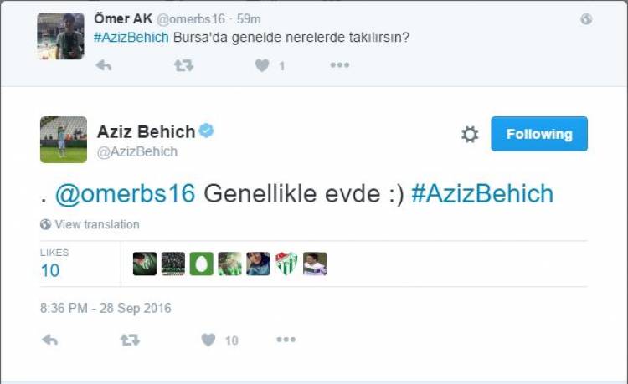Click the Bursaspor crest liker avatar

(286, 264)
